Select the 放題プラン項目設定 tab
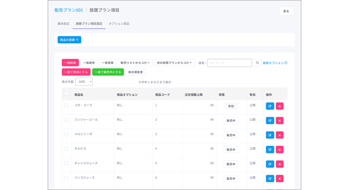This screenshot has height=190, width=349. tap(89, 23)
